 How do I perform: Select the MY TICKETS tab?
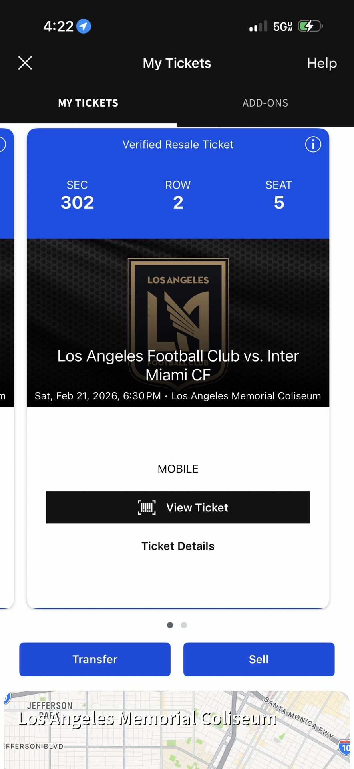(x=88, y=103)
